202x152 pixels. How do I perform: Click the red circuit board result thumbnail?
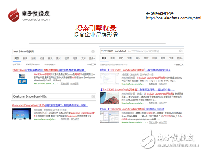point(109,98)
